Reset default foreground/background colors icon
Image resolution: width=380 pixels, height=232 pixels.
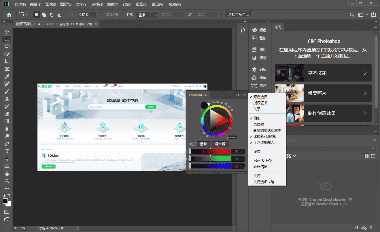(4, 195)
